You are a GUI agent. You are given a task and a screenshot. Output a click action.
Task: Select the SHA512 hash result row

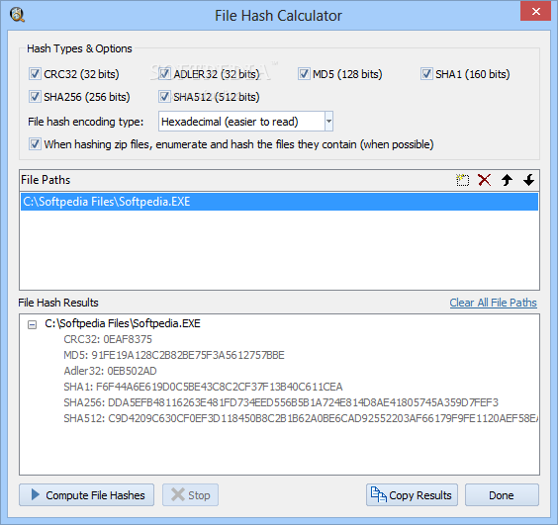click(301, 418)
